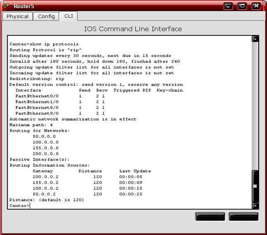Click the CLI scrollbar up arrow
This screenshot has width=267, height=235.
point(255,39)
